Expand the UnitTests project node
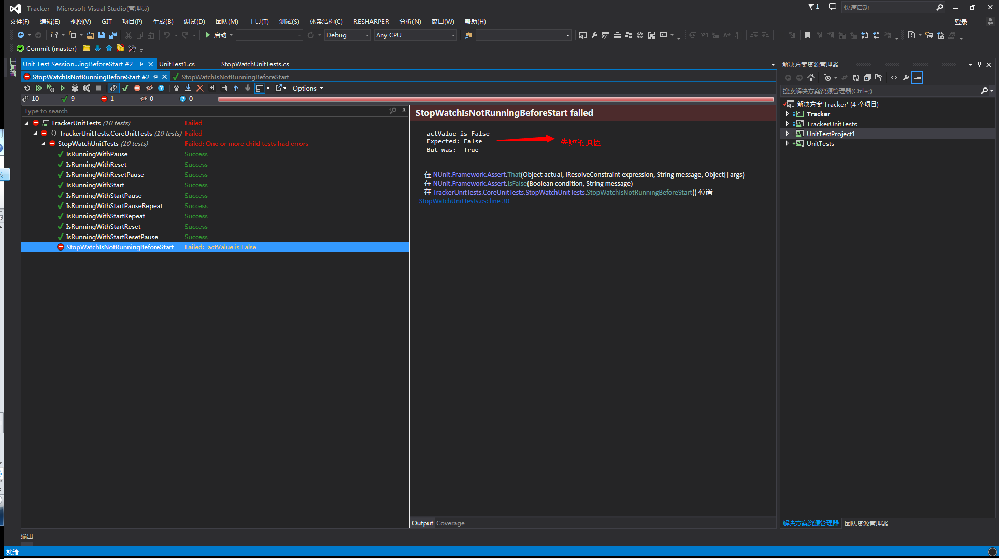 (x=787, y=143)
